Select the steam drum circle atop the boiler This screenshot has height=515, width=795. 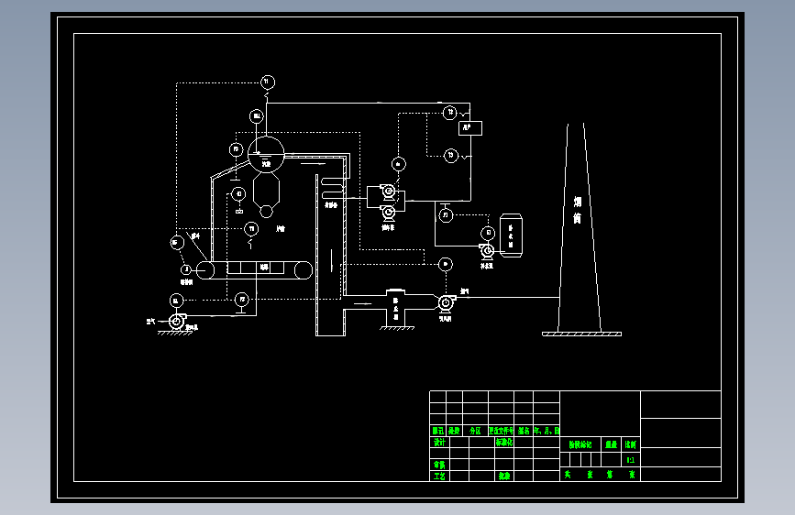tap(266, 155)
